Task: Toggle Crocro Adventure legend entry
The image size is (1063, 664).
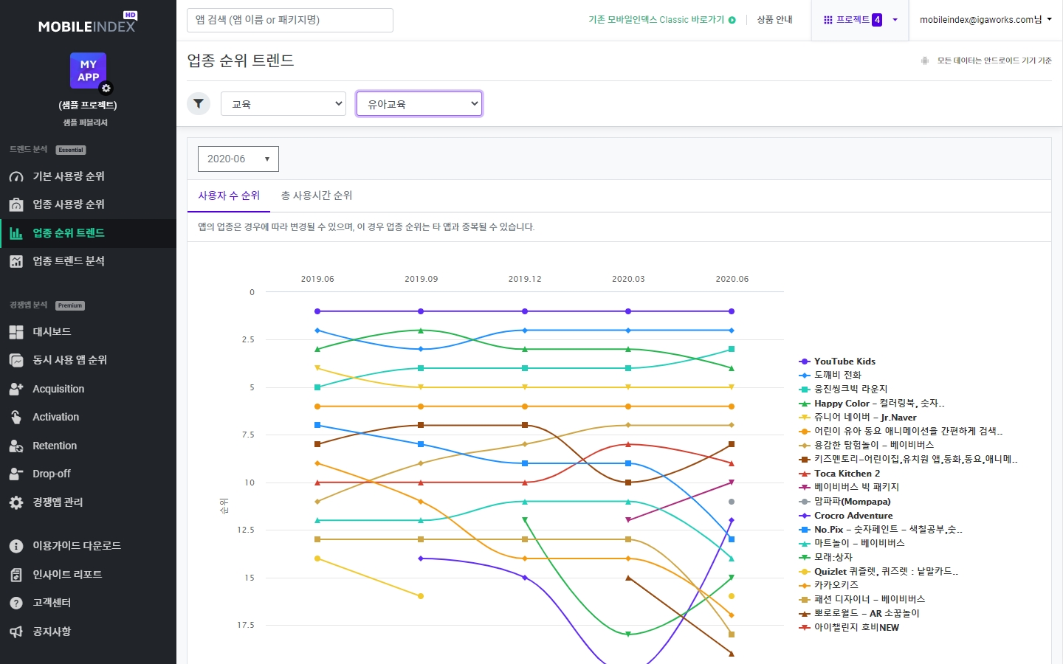Action: coord(846,516)
